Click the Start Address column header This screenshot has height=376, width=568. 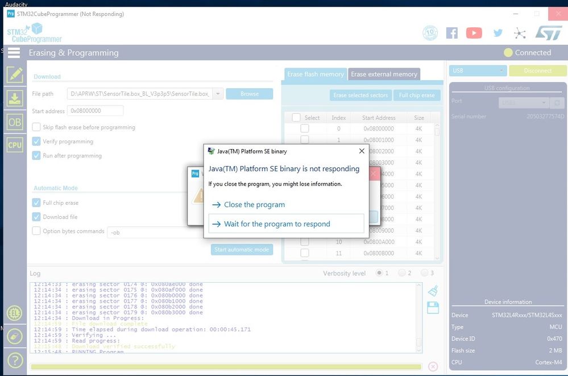[379, 118]
